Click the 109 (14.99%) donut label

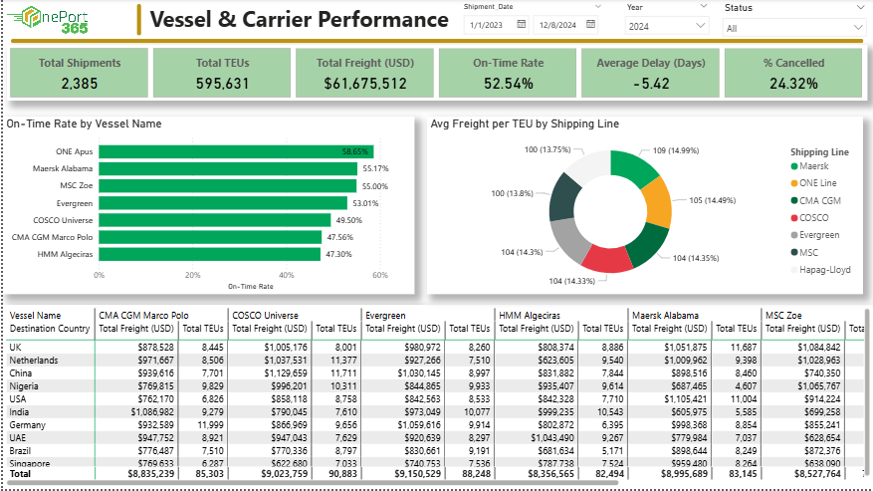(675, 150)
